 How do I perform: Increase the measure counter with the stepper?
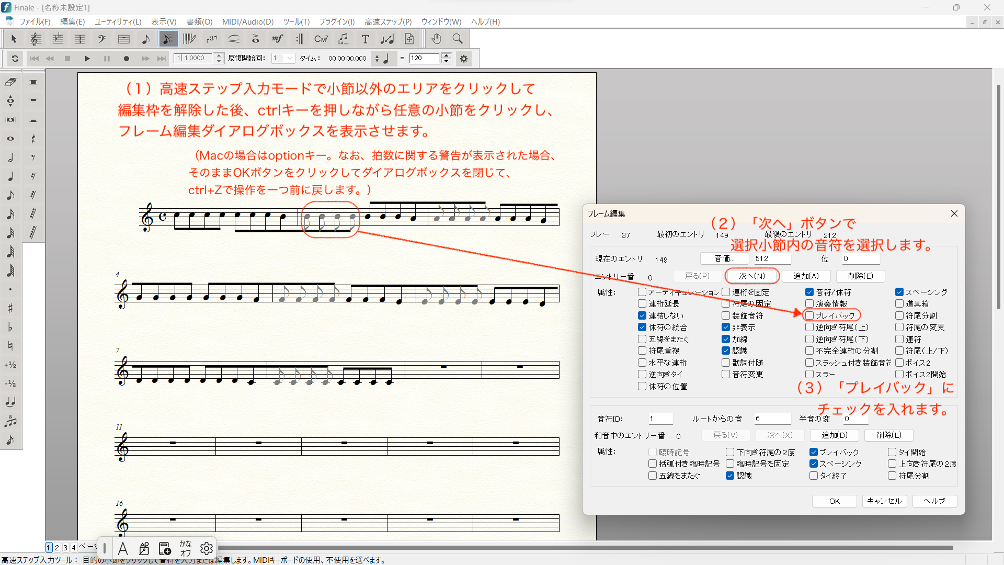click(219, 55)
